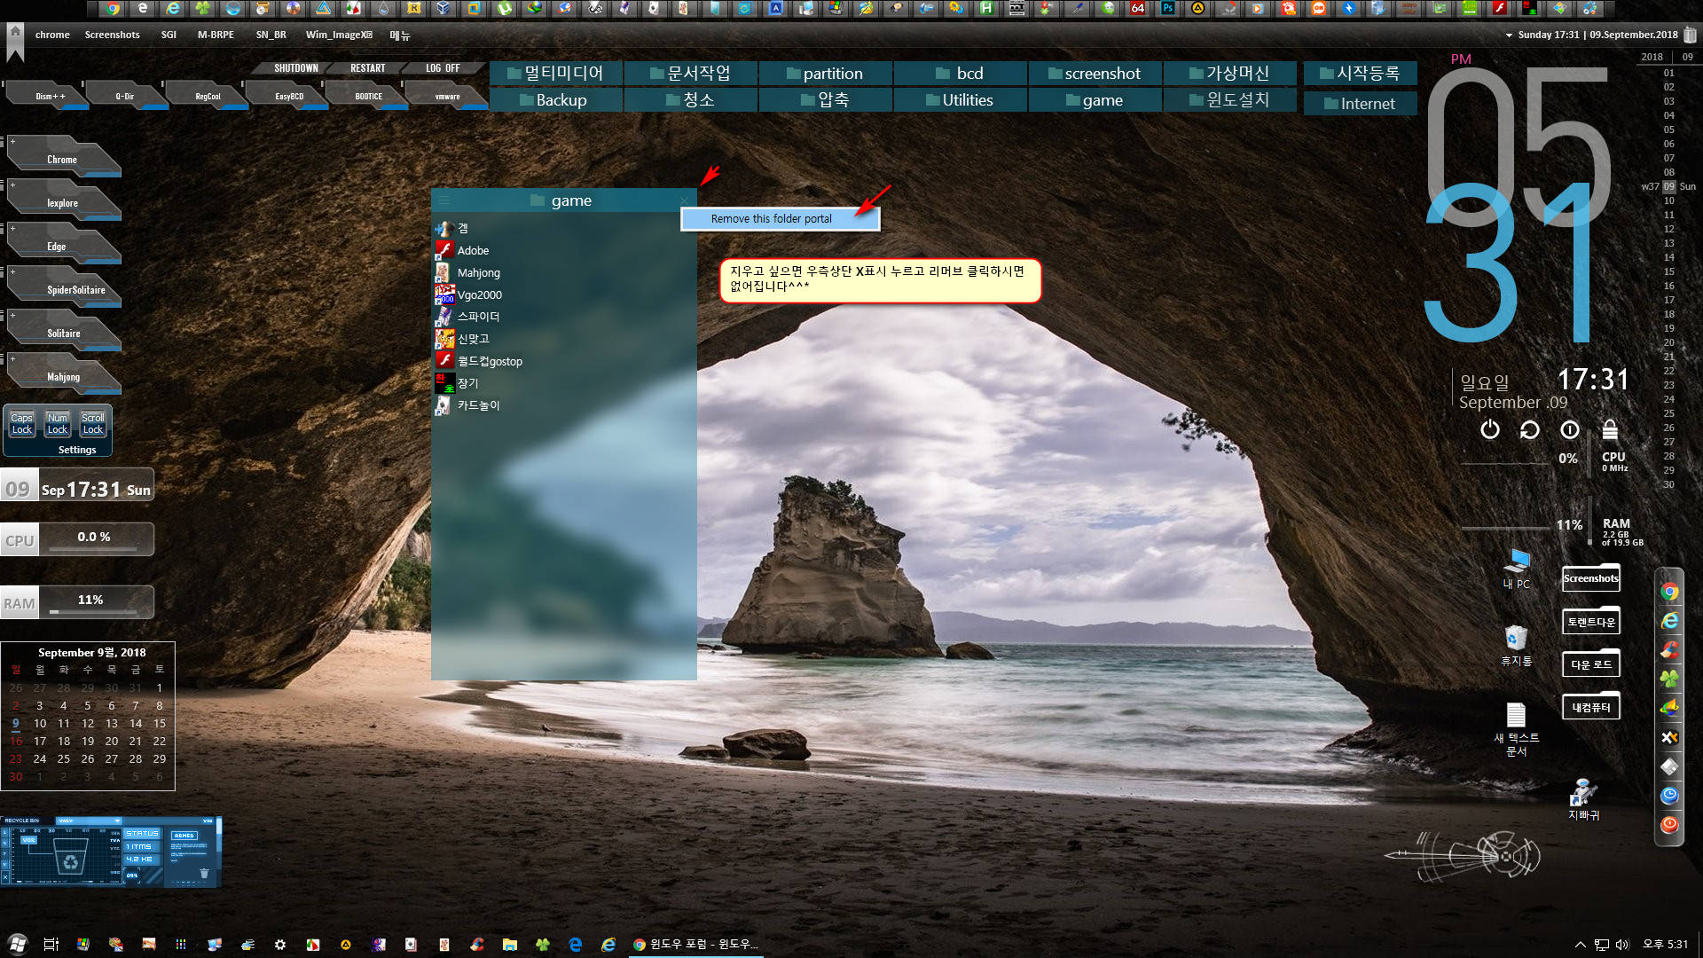Open the 토렌트다운 folder tile

[x=1591, y=621]
